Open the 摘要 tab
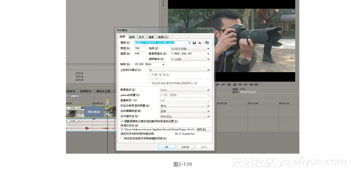351x172 pixels. click(x=151, y=37)
